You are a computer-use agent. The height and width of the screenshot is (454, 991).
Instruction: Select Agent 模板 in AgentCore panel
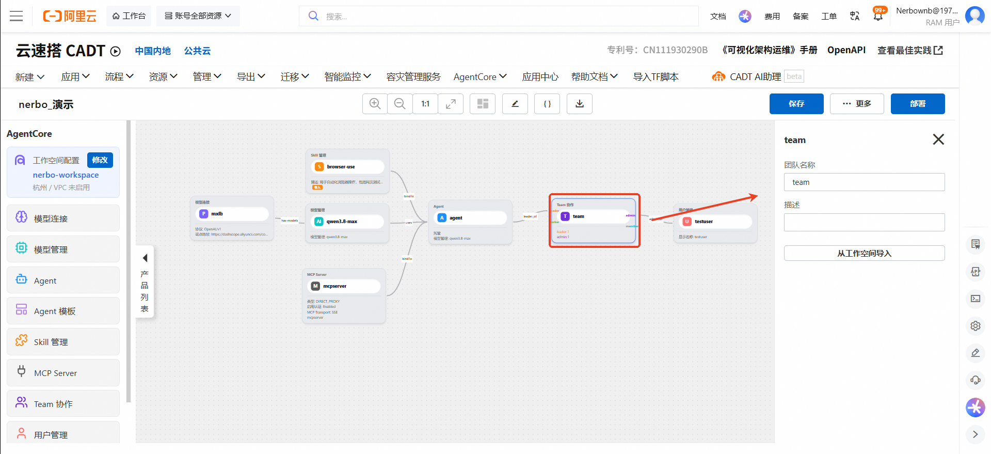[63, 311]
